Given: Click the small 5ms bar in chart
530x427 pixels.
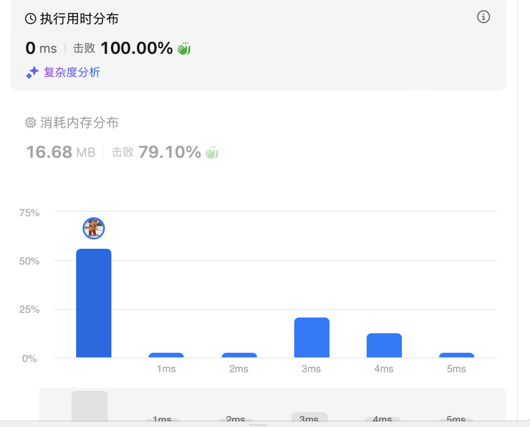Looking at the screenshot, I should (x=457, y=355).
